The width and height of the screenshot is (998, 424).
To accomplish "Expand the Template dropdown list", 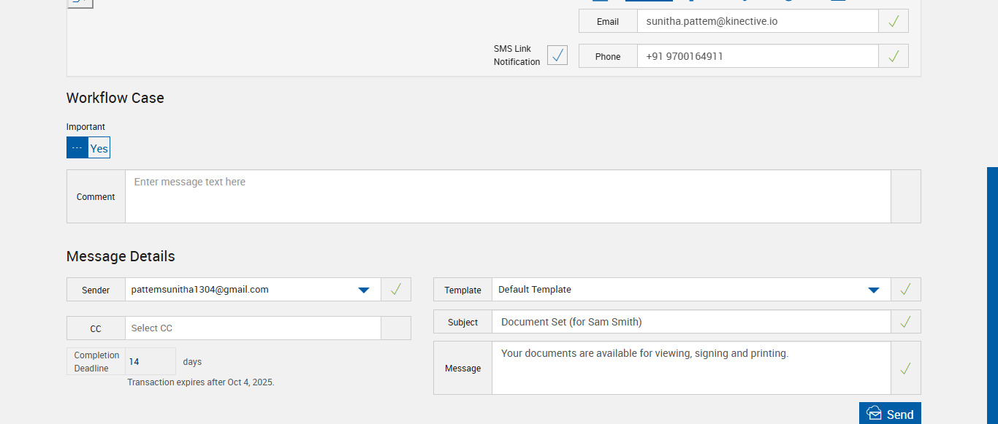I will [873, 290].
